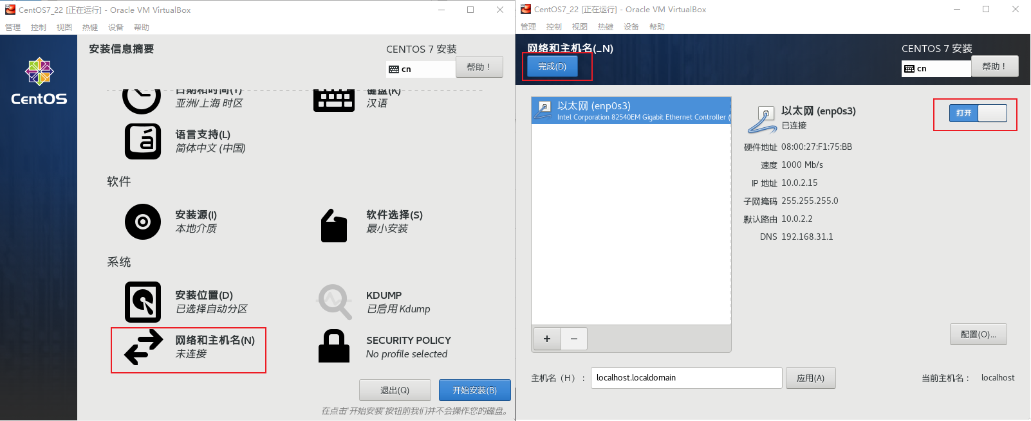Maximize the left VirtualBox window
The height and width of the screenshot is (421, 1031).
click(470, 10)
